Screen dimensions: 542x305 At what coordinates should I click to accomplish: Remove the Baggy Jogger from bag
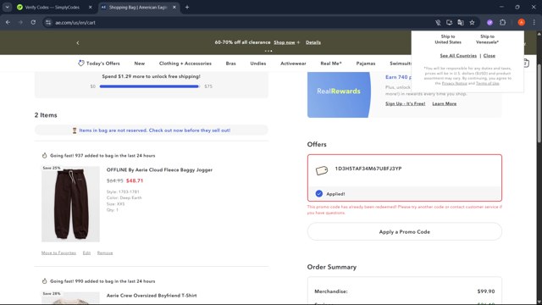tap(105, 253)
